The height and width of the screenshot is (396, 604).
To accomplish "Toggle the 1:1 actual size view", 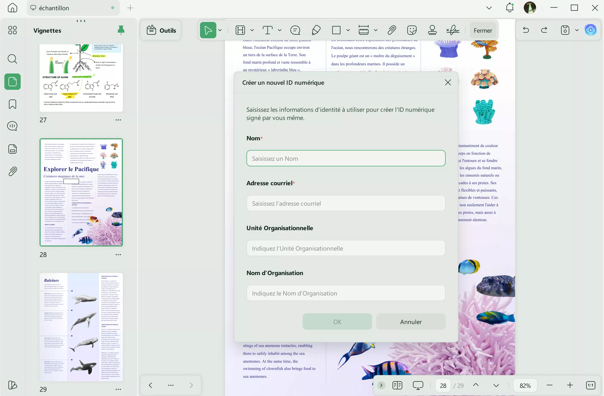I will pyautogui.click(x=591, y=385).
